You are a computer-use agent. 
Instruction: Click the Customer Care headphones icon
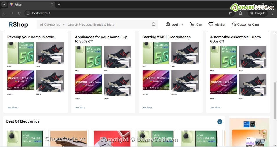point(234,24)
